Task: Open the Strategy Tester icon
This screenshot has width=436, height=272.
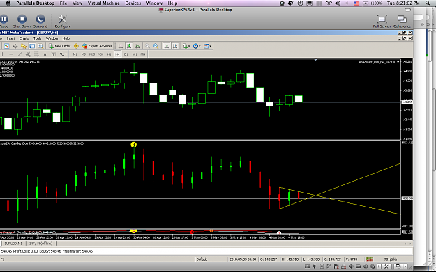Action: click(41, 46)
